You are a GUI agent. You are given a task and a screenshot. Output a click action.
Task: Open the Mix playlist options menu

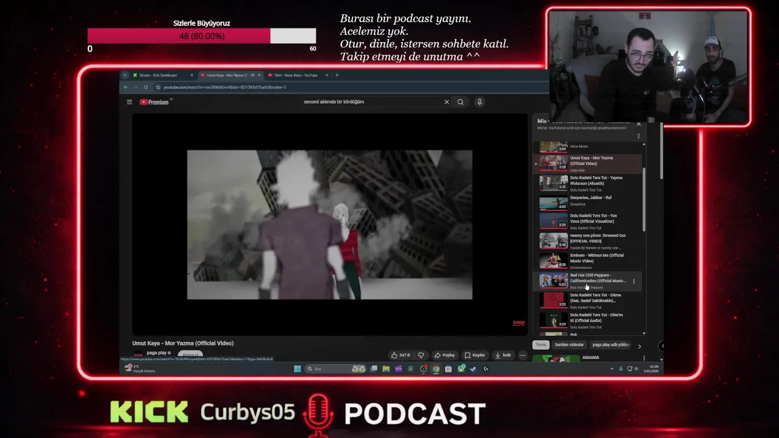(x=638, y=136)
